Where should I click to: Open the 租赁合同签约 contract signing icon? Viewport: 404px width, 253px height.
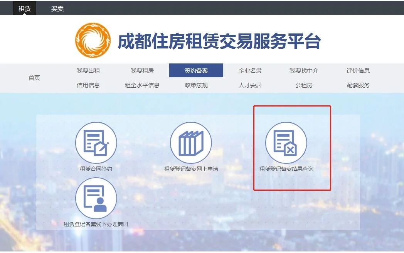pos(96,143)
